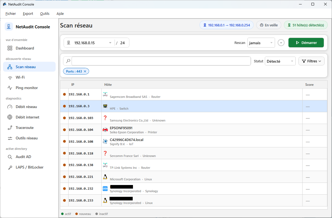The image size is (332, 218).
Task: Open the Traceroute section
Action: click(x=29, y=128)
